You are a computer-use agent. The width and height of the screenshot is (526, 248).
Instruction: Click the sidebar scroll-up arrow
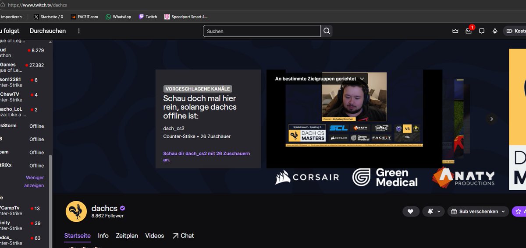[50, 42]
